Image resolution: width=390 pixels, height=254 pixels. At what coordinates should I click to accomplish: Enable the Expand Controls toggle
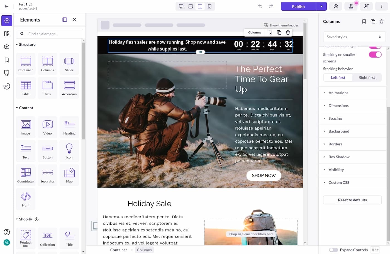pyautogui.click(x=333, y=250)
